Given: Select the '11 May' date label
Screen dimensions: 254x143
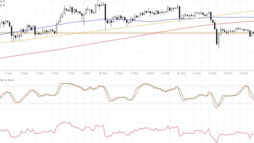Looking at the screenshot, I should pyautogui.click(x=119, y=73).
